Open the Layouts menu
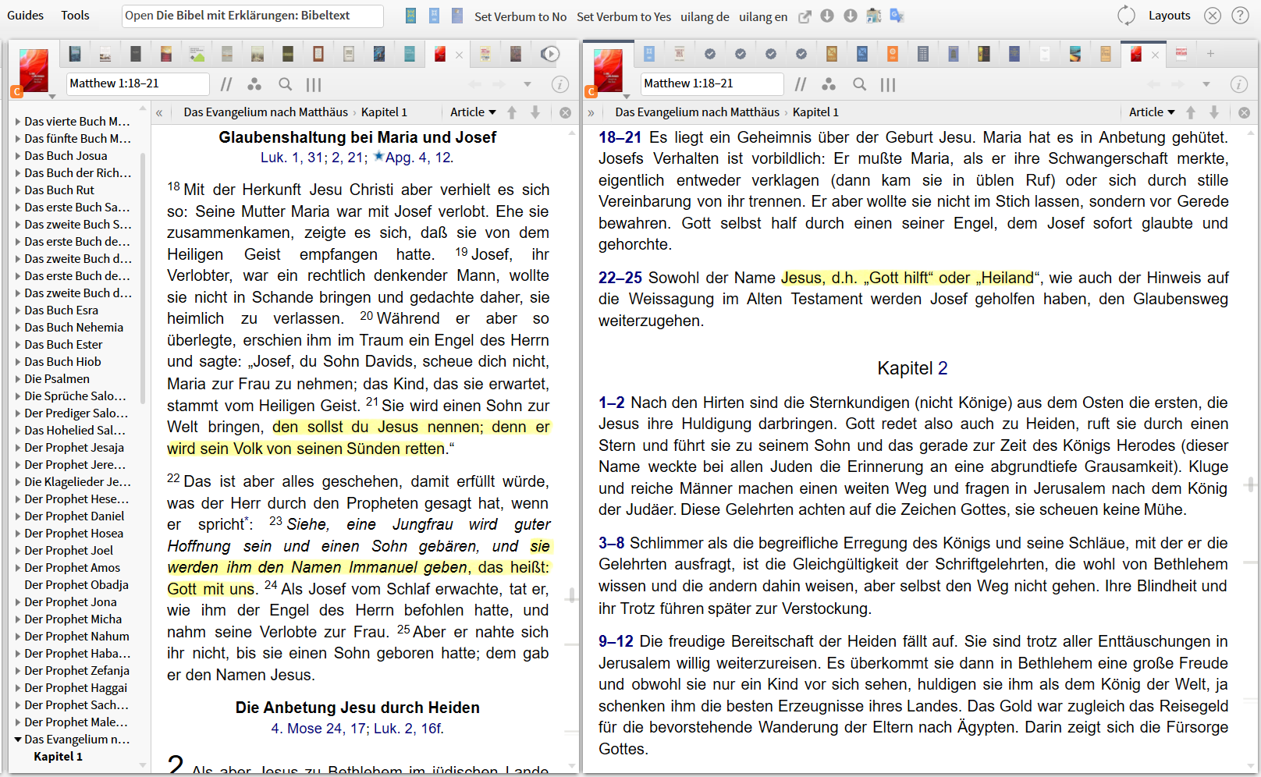The height and width of the screenshot is (777, 1261). (x=1169, y=16)
